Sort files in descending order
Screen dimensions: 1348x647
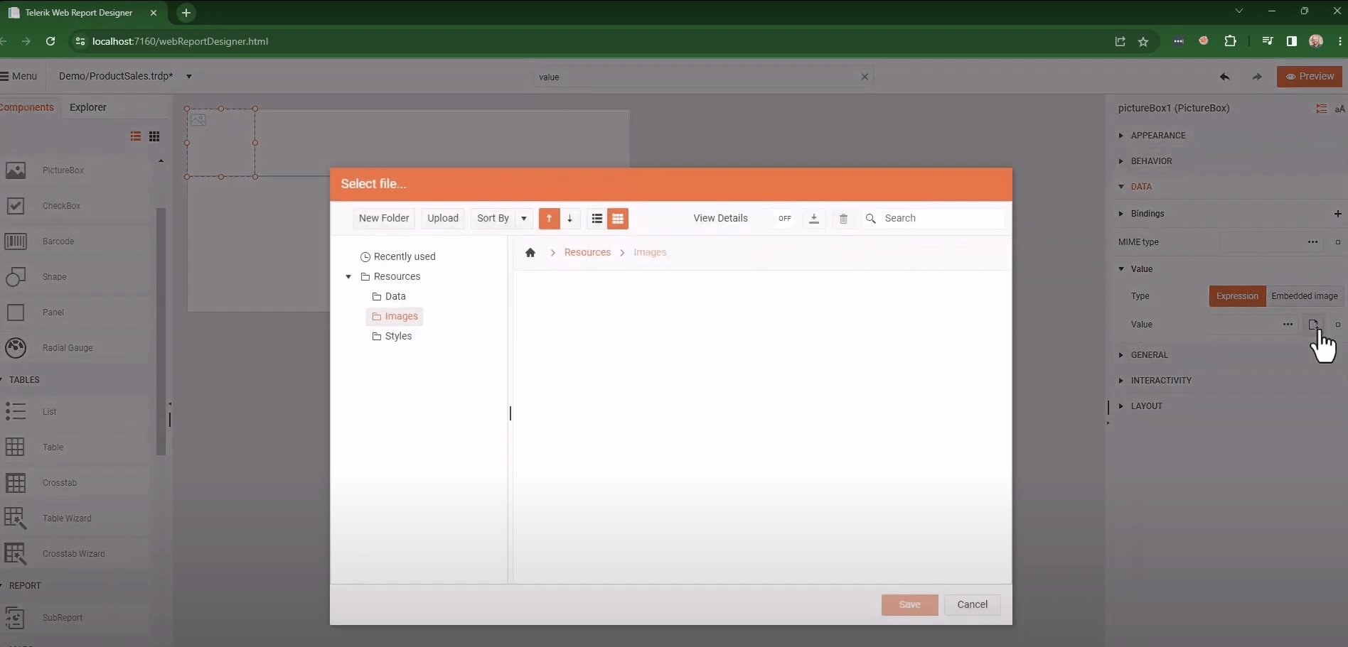570,218
